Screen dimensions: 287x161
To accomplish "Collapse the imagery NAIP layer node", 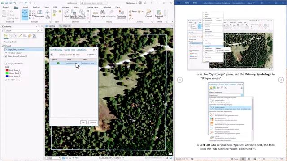I will tap(4, 64).
